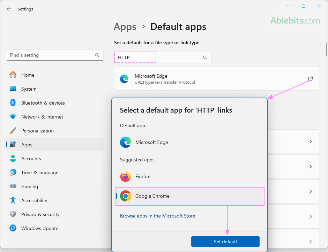The width and height of the screenshot is (328, 252).
Task: Click the Time & language globe clock icon
Action: 13,173
